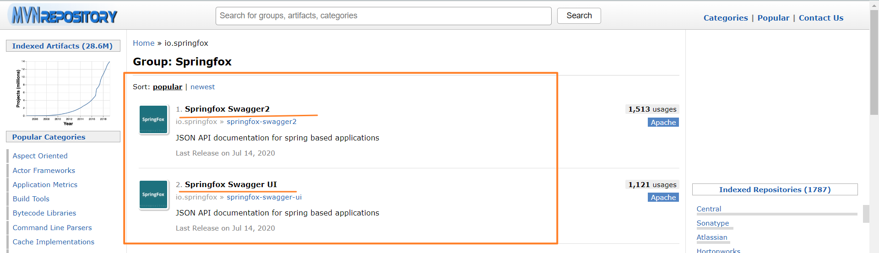Viewport: 879px width, 253px height.
Task: Open the Popular menu link
Action: click(773, 18)
